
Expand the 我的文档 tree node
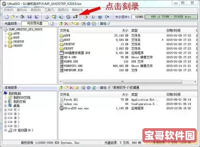[5, 102]
